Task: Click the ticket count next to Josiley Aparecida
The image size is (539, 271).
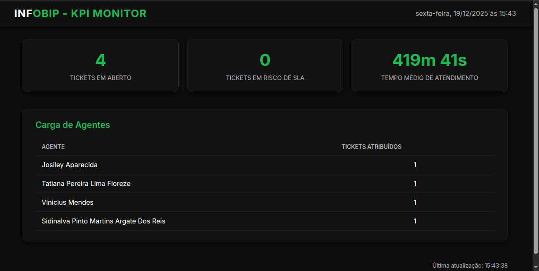Action: click(415, 165)
